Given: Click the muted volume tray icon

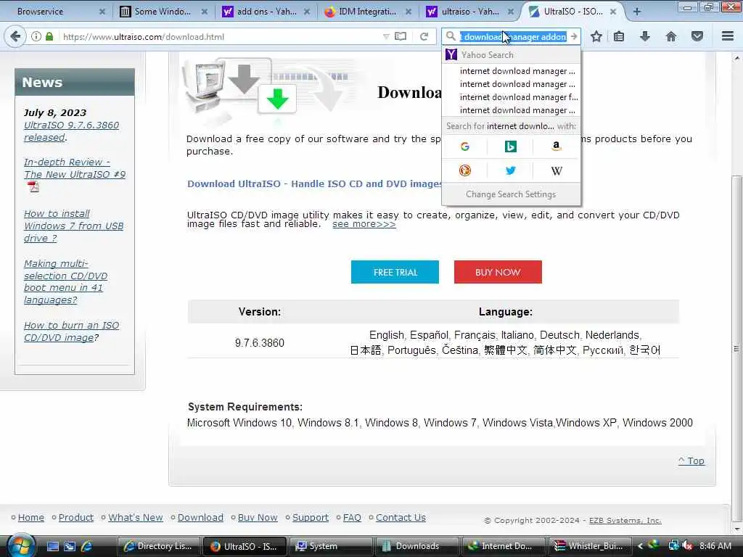Looking at the screenshot, I should pos(687,546).
